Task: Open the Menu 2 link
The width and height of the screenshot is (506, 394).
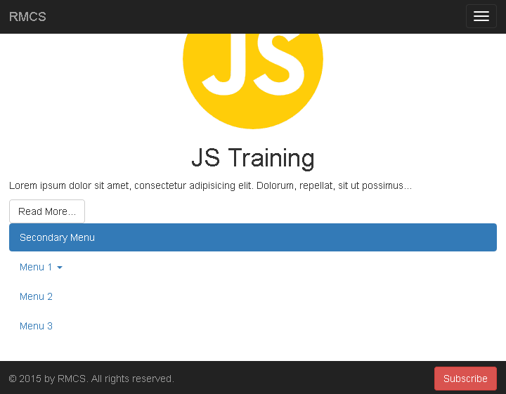Action: (36, 296)
